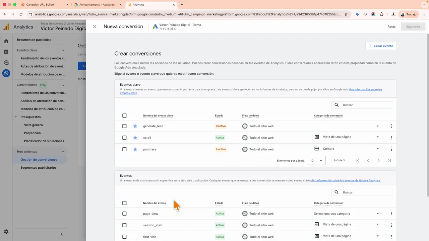429x241 pixels.
Task: Open Gestión de conversiones menu item
Action: (x=39, y=160)
